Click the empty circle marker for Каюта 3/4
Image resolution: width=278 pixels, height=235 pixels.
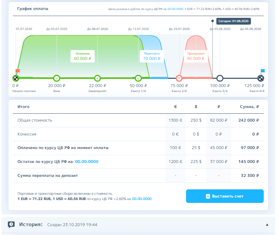pos(220,78)
